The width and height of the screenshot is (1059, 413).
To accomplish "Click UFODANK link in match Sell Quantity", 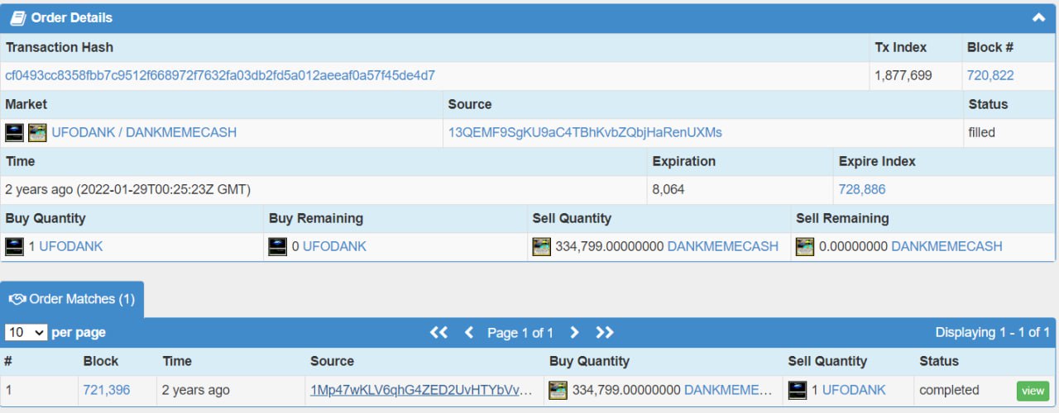I will coord(854,390).
